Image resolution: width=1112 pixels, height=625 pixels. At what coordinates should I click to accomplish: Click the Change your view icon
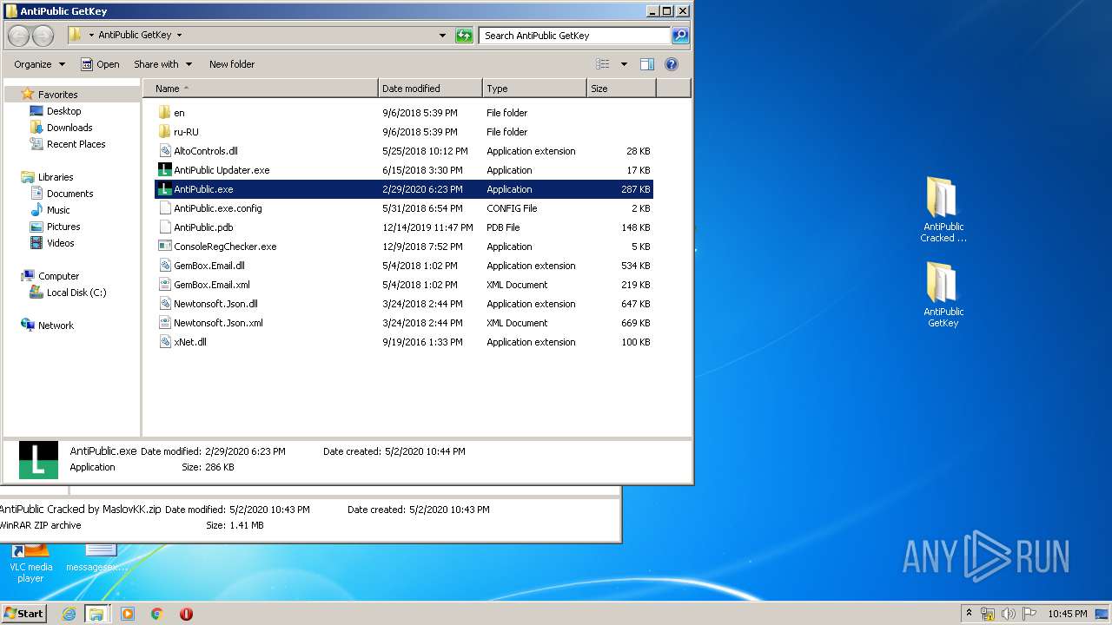pos(603,64)
